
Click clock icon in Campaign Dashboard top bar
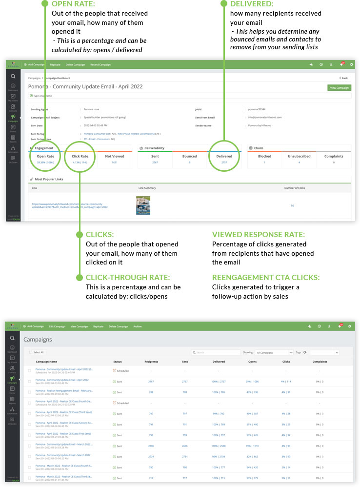321,64
